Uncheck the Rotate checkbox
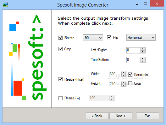The height and width of the screenshot is (125, 166). (x=60, y=37)
